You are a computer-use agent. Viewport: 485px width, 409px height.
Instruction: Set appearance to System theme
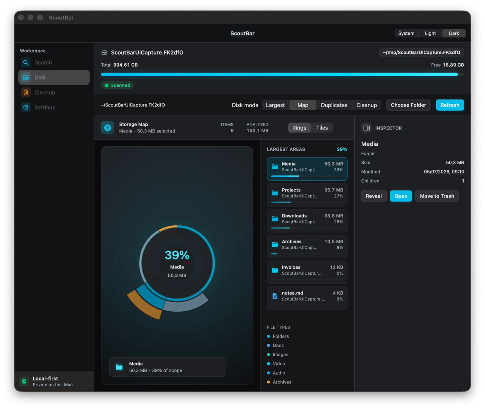(406, 33)
